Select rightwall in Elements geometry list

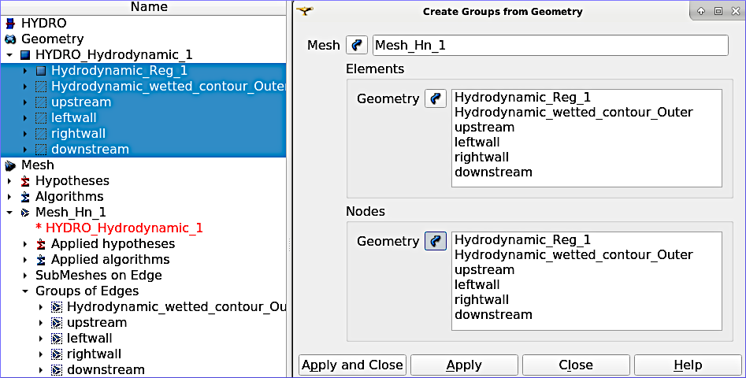(x=481, y=157)
